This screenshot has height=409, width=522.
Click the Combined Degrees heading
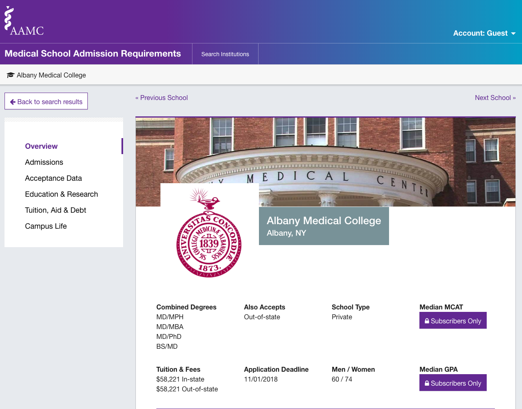[186, 307]
